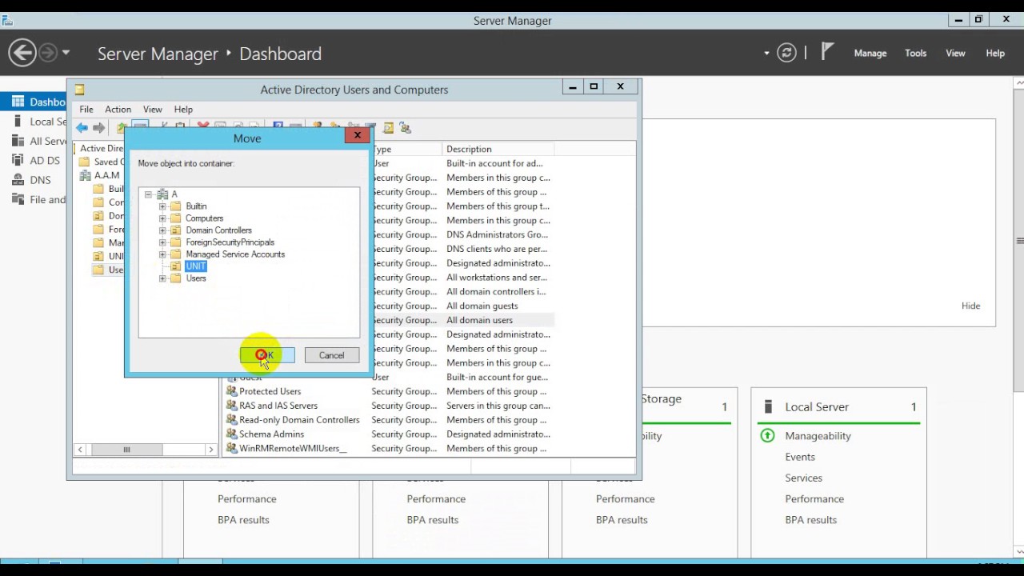Image resolution: width=1024 pixels, height=576 pixels.
Task: Open the Tools menu in Server Manager
Action: 916,53
